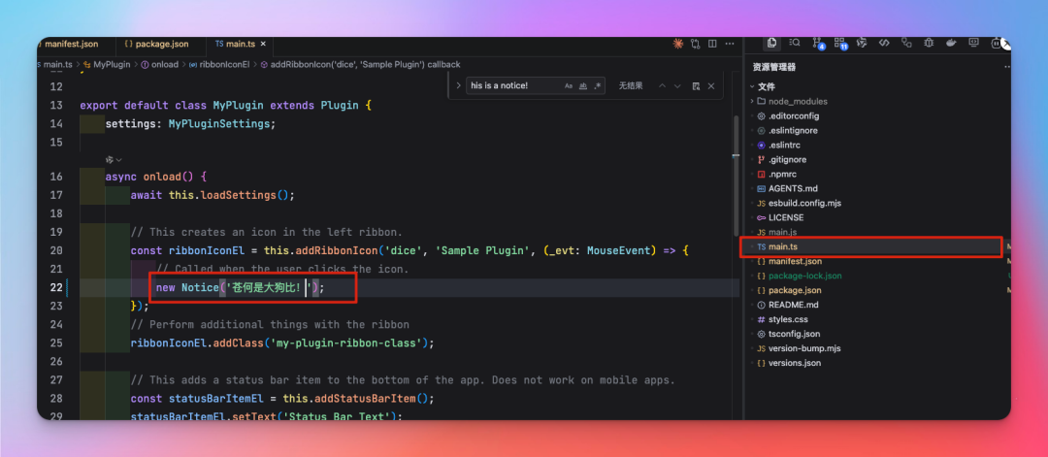Open Source Control view with badge 4
This screenshot has height=457, width=1048.
point(817,43)
